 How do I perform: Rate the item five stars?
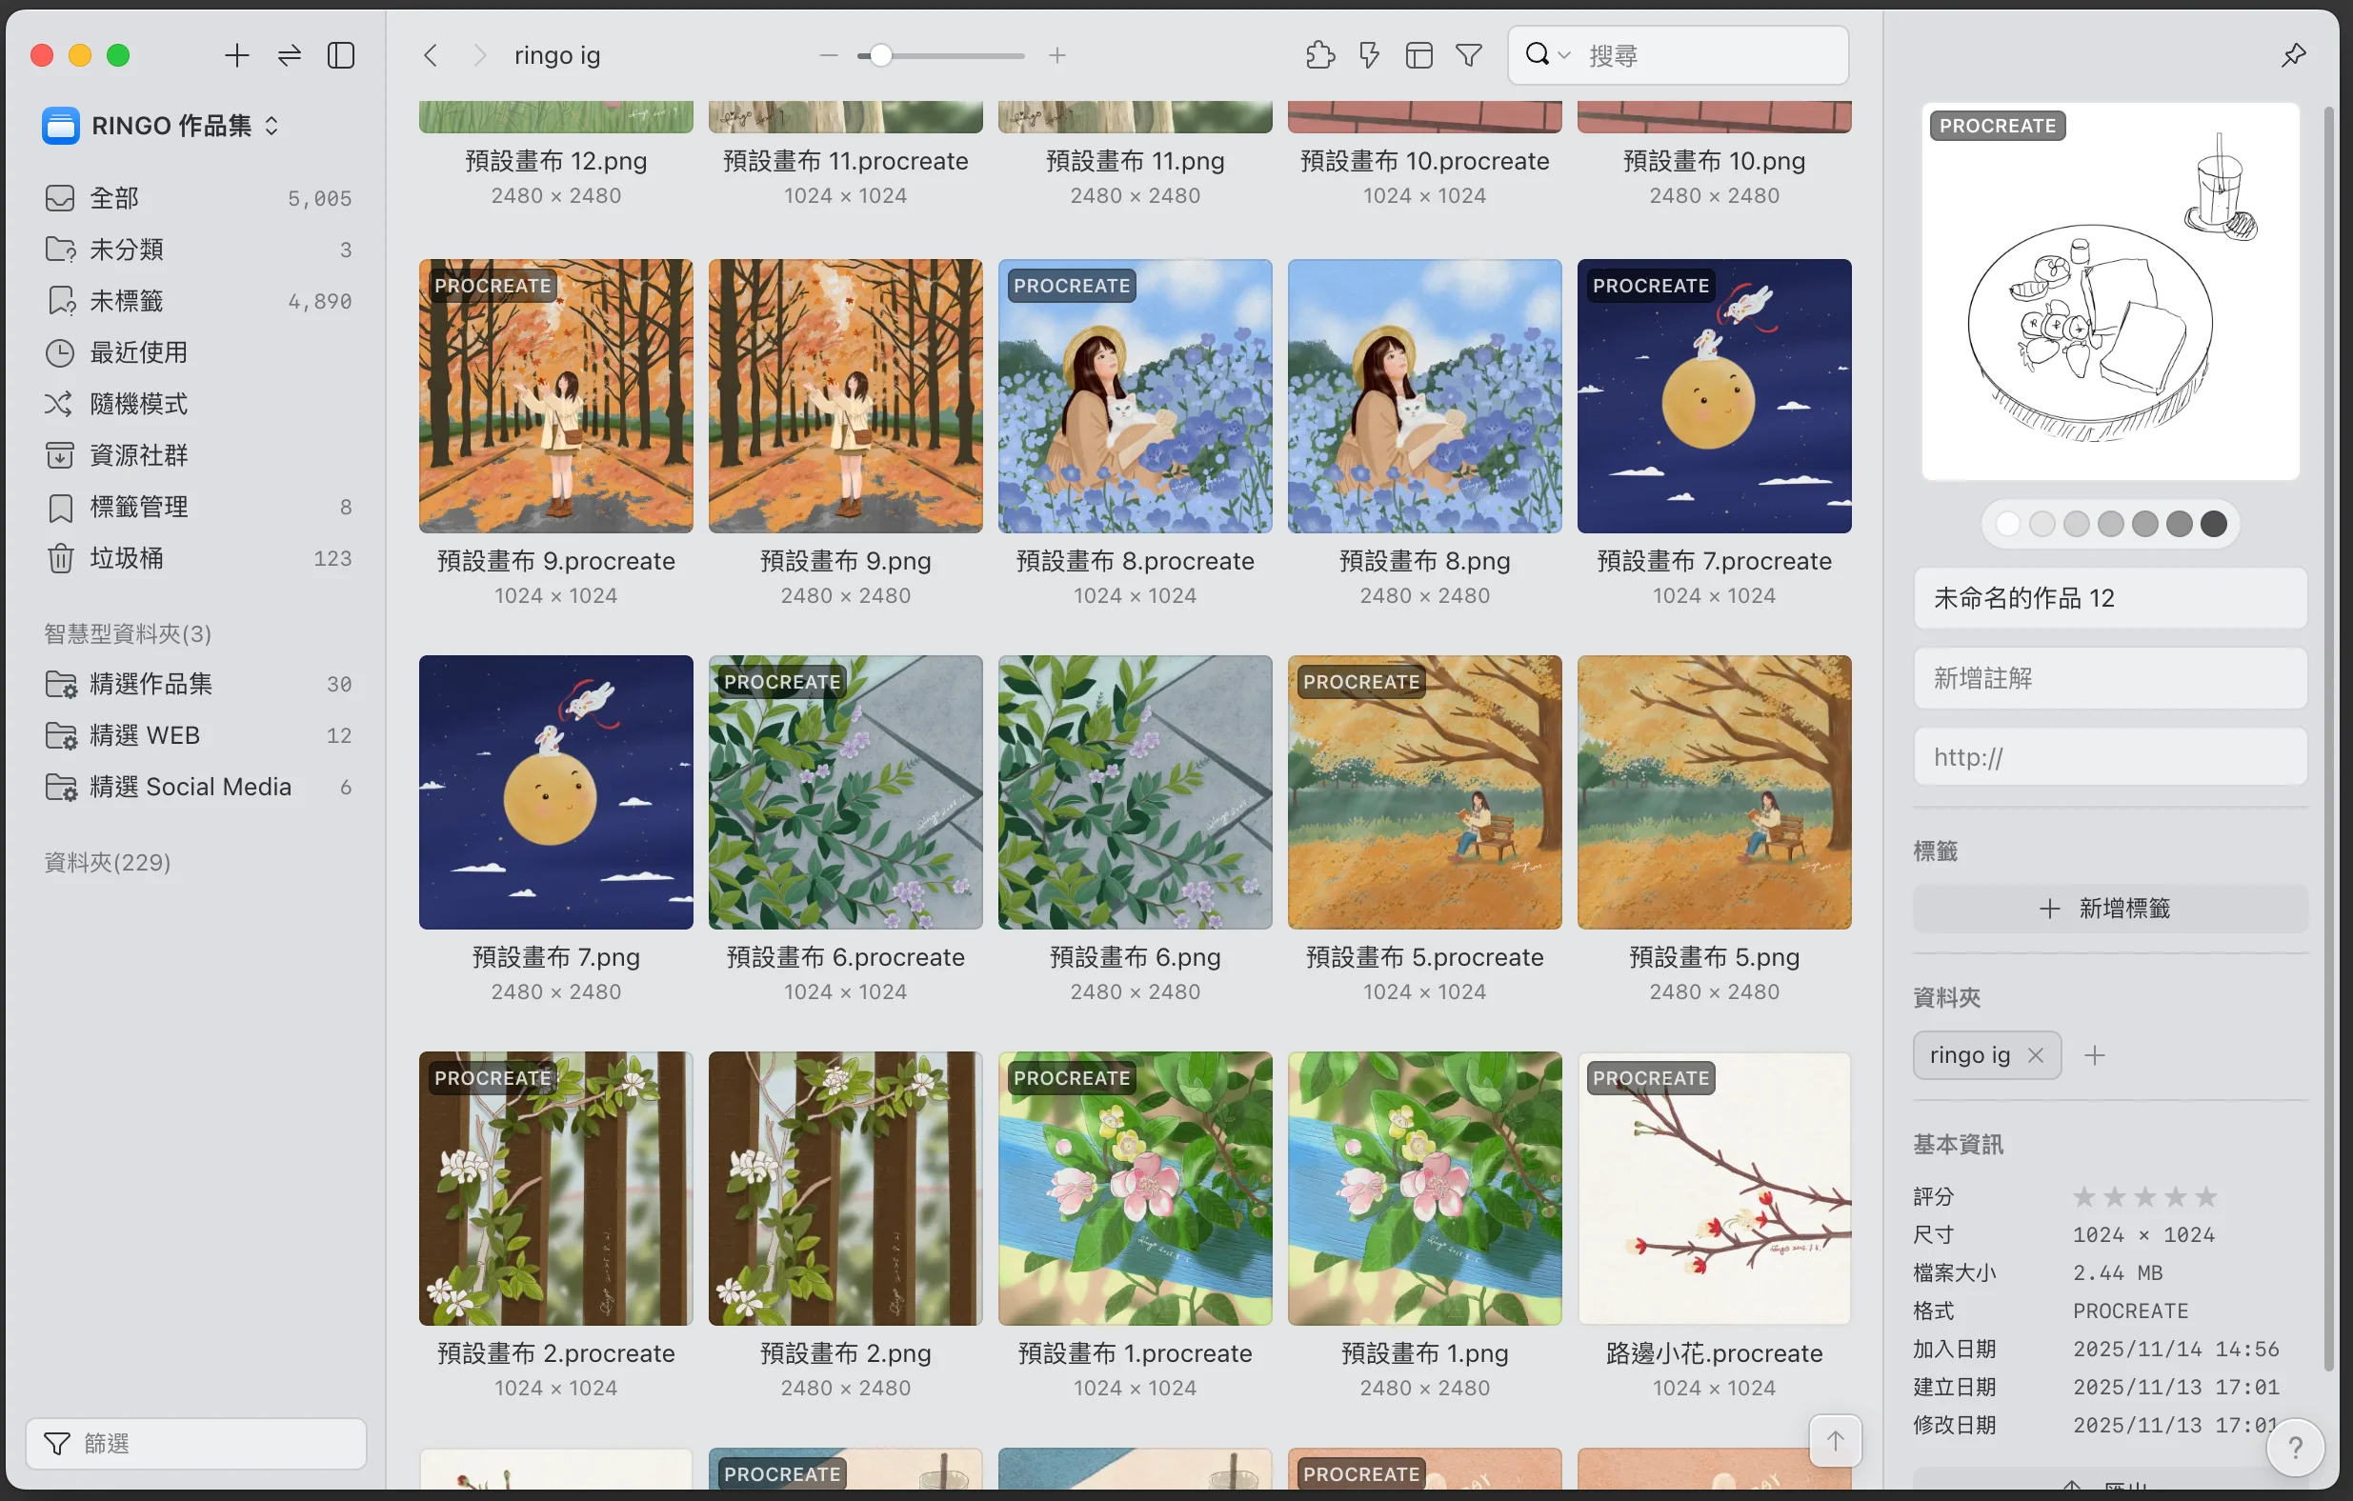tap(2205, 1196)
